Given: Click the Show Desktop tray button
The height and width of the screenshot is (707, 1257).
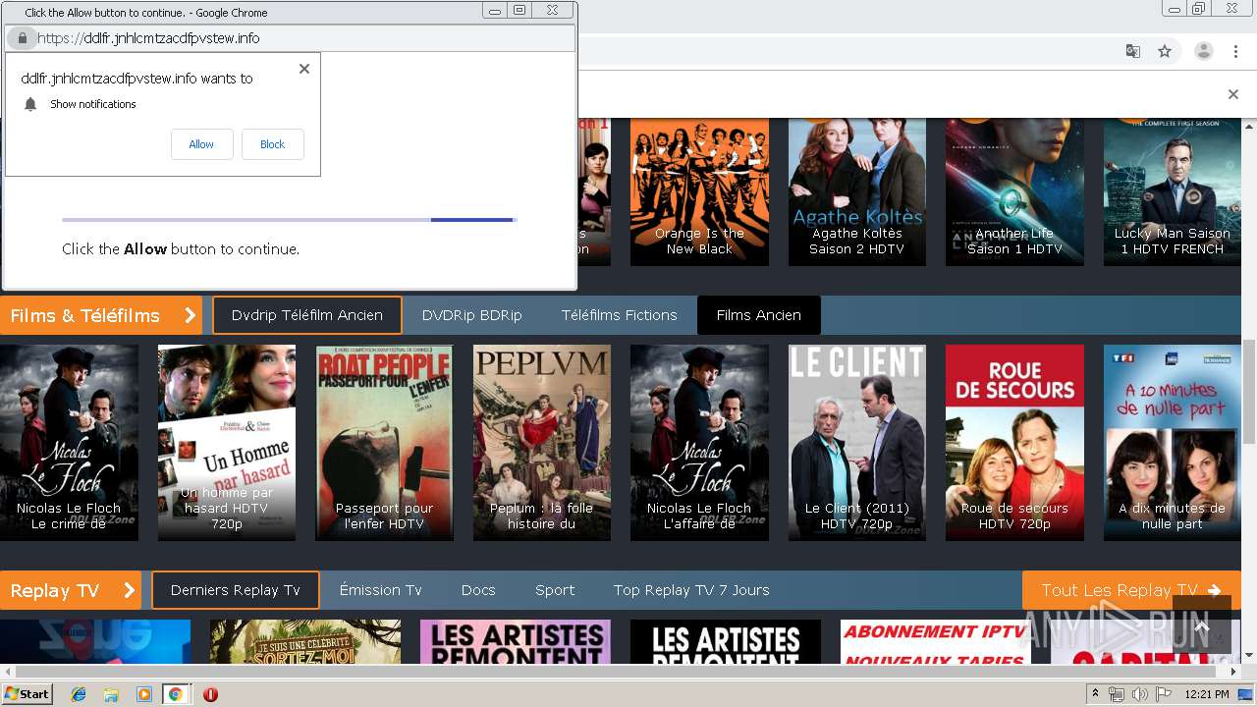Looking at the screenshot, I should click(x=1246, y=694).
